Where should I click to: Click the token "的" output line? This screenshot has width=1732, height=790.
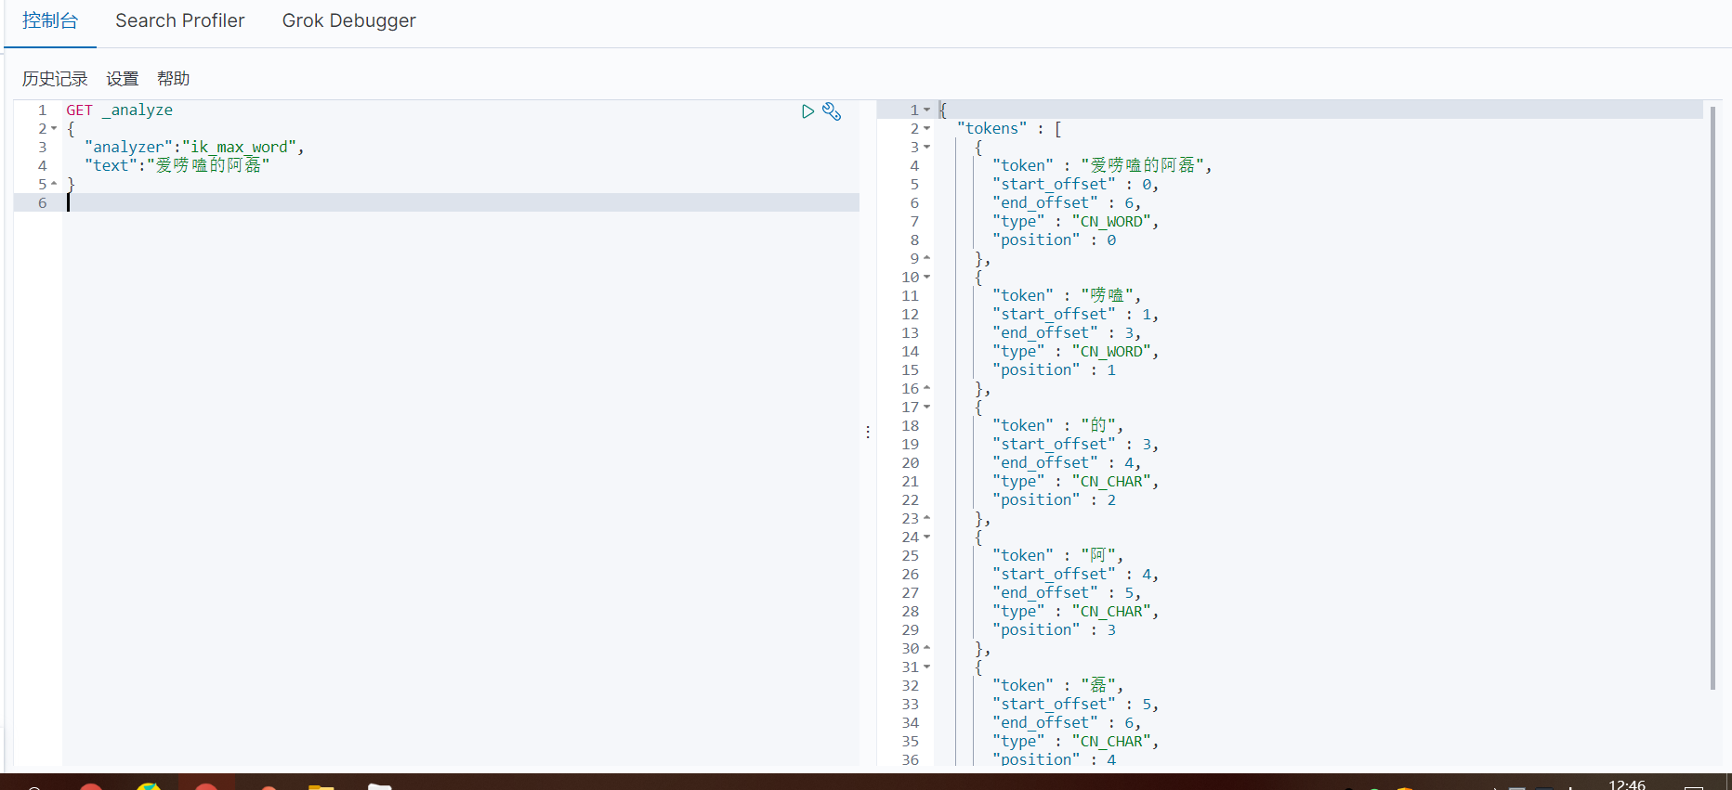click(x=1057, y=425)
